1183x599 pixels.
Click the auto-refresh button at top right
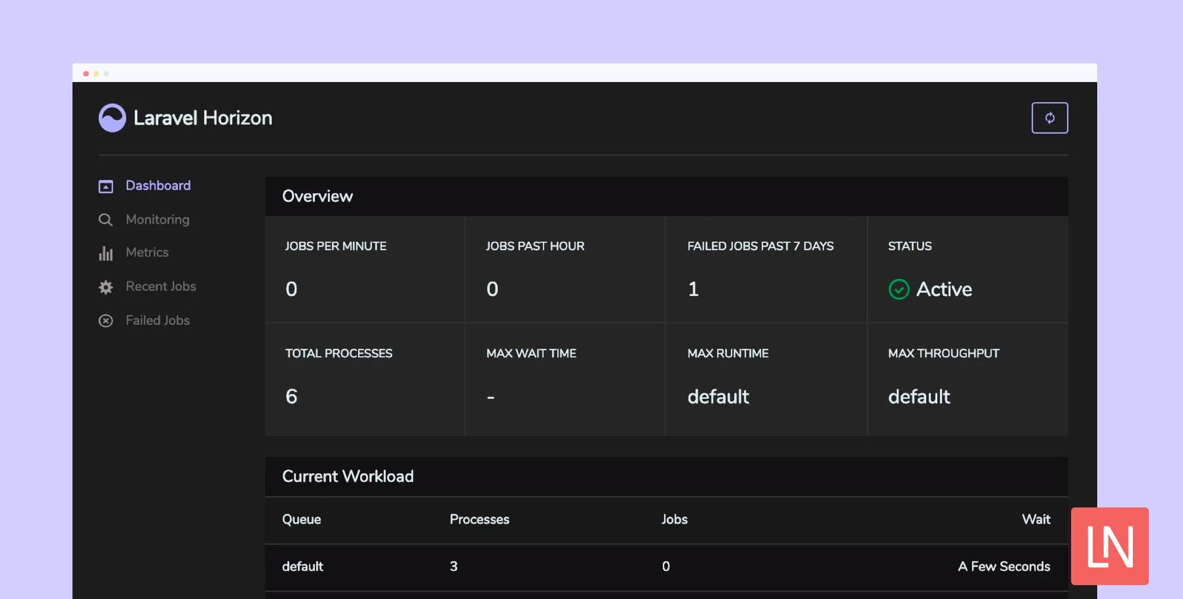coord(1049,118)
